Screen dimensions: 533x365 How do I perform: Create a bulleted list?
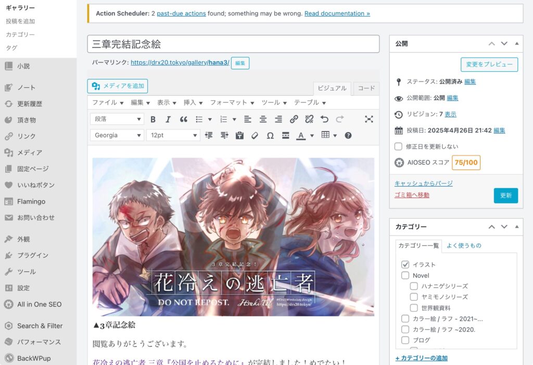pyautogui.click(x=199, y=119)
